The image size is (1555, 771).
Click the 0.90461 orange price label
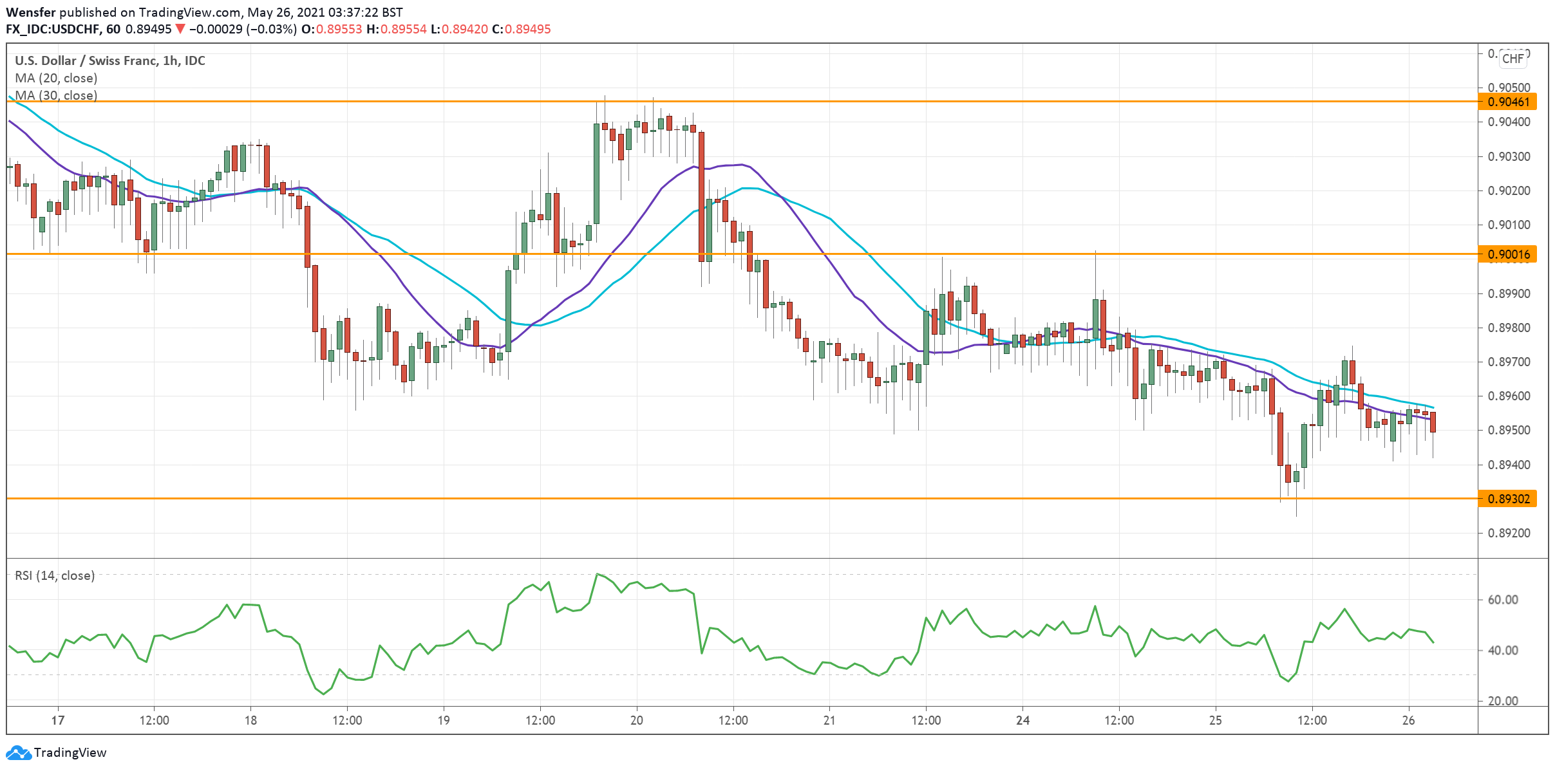pyautogui.click(x=1508, y=102)
